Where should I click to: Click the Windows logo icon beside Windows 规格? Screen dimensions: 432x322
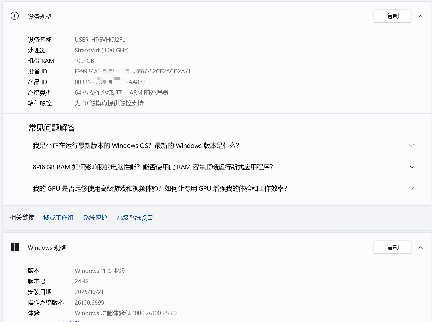(x=15, y=247)
